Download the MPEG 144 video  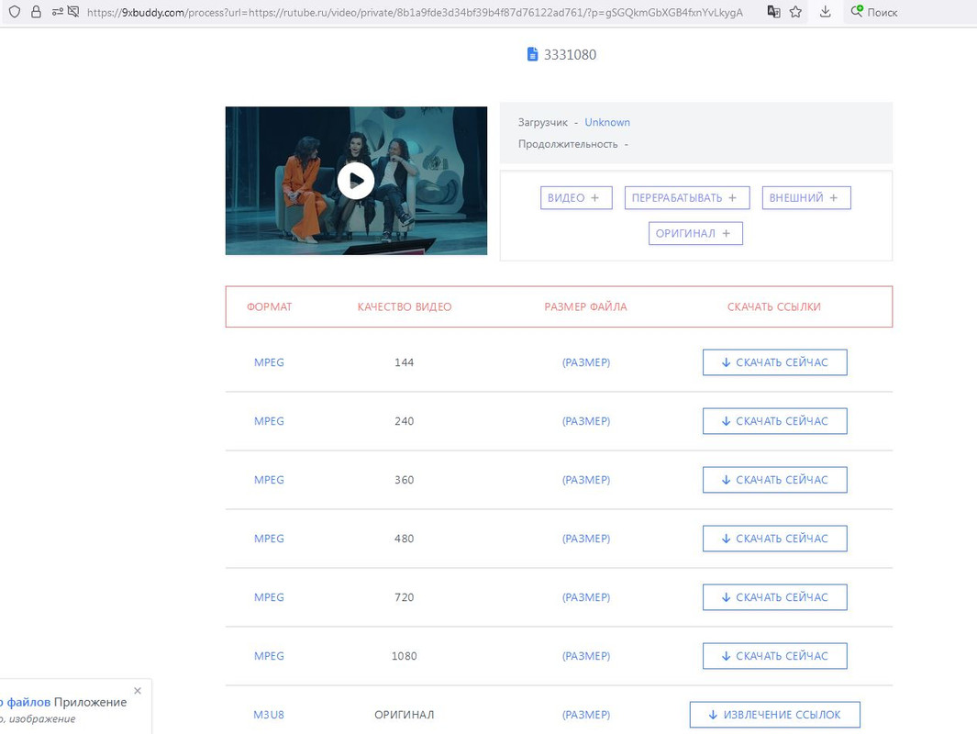[775, 362]
